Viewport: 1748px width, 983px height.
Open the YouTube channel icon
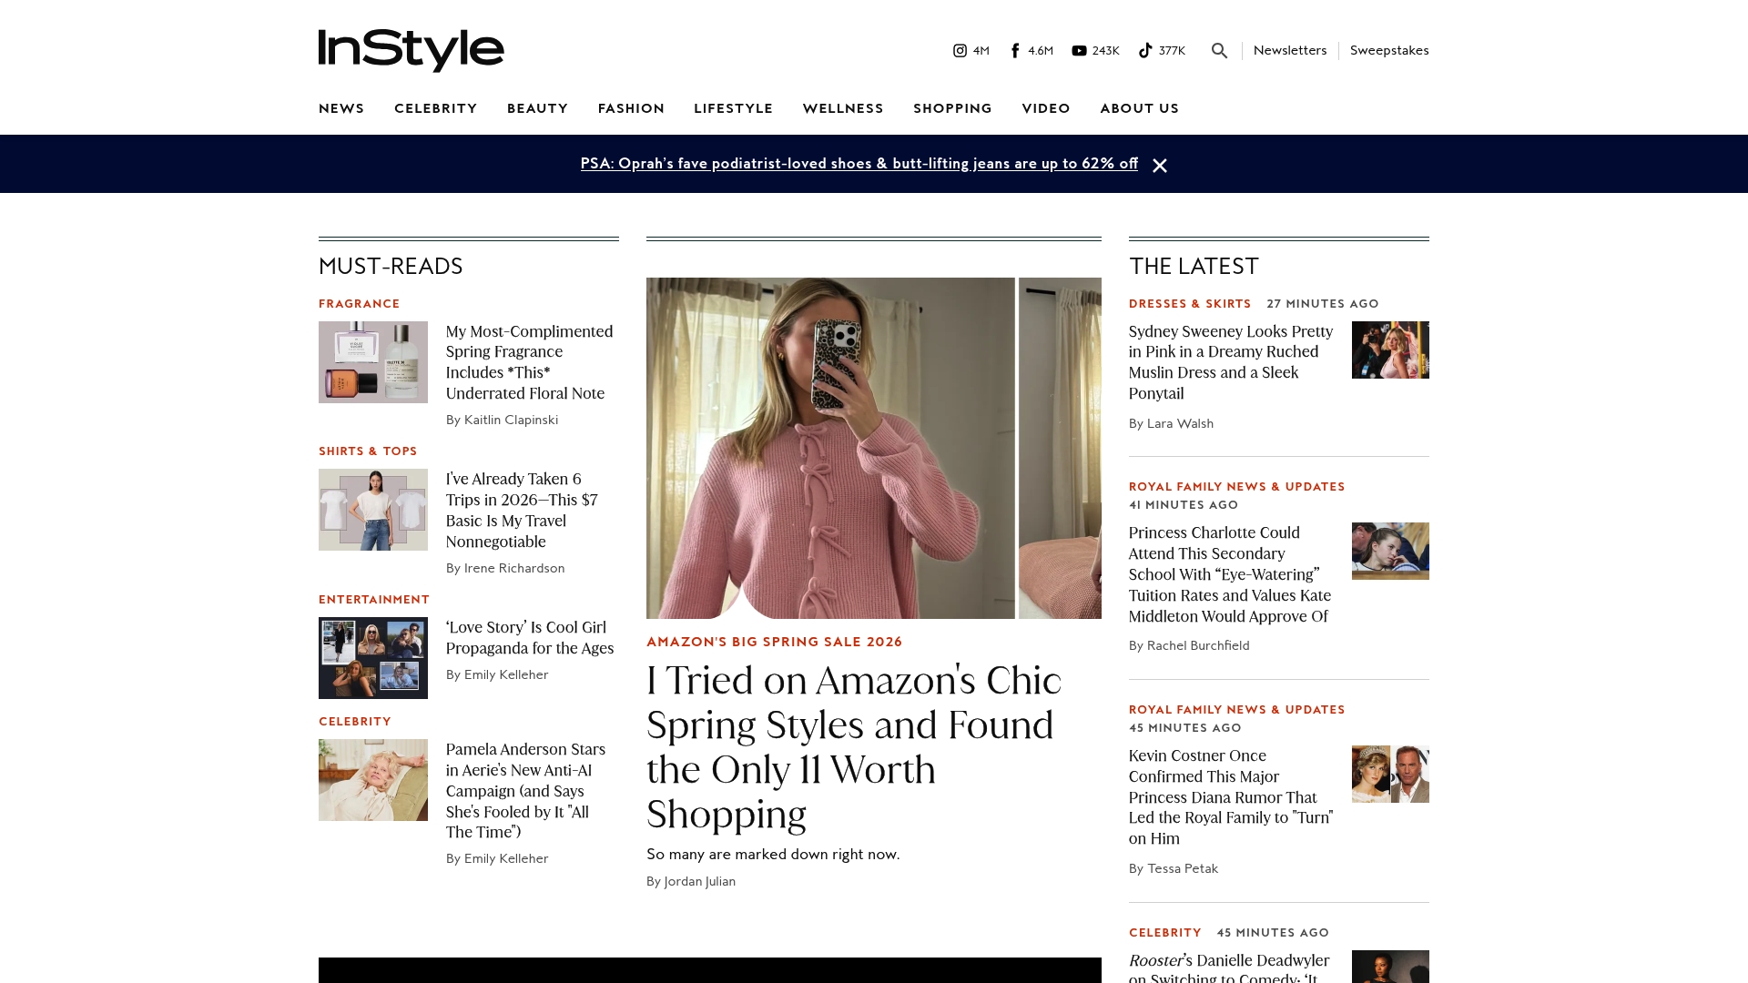pyautogui.click(x=1080, y=51)
